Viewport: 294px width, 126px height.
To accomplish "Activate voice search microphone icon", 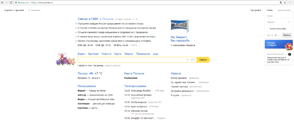I will 187,60.
